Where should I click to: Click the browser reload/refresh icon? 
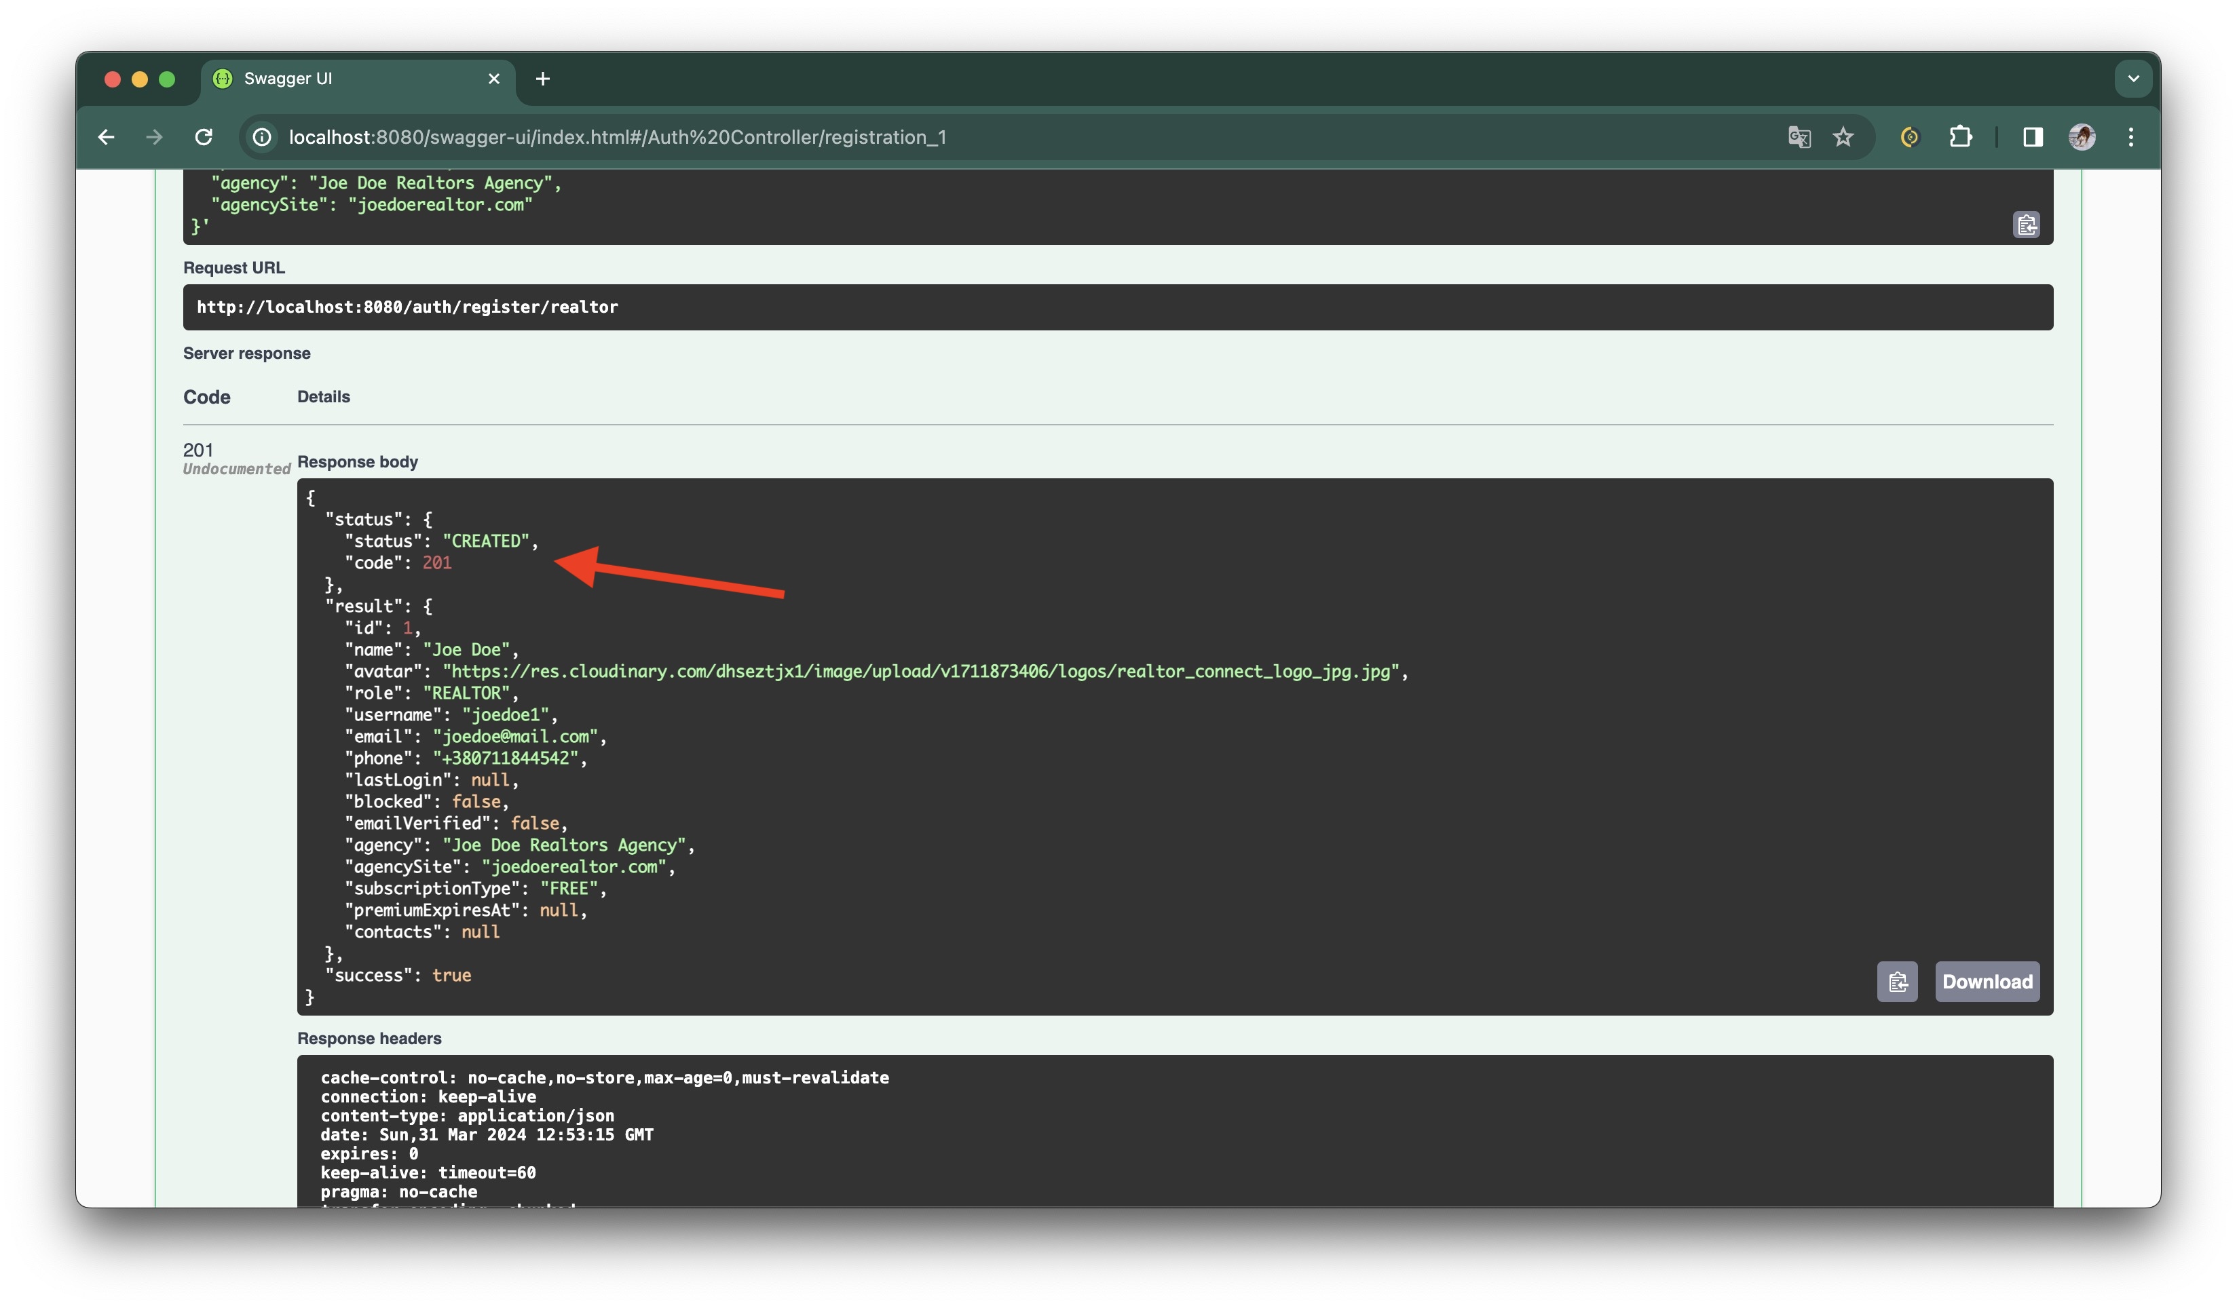click(204, 137)
